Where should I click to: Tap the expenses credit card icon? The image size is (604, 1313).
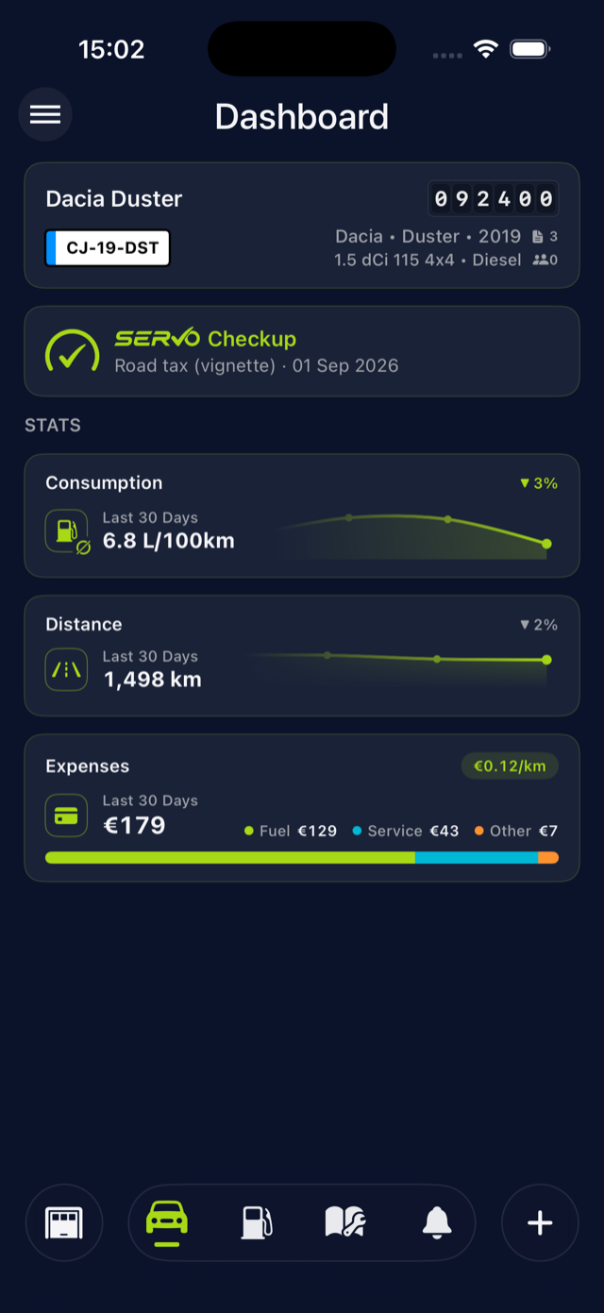(x=67, y=815)
